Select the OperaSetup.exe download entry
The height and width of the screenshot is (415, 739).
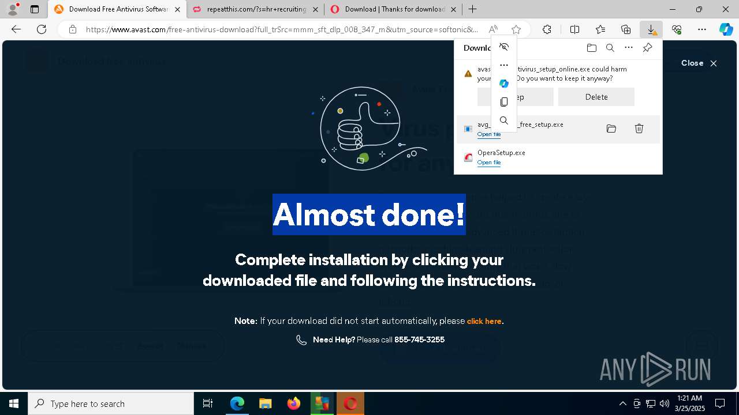coord(558,157)
